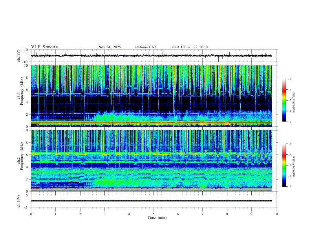311x240 pixels.
Task: Click the '-7' tick on lower colorbar
Action: (290, 187)
